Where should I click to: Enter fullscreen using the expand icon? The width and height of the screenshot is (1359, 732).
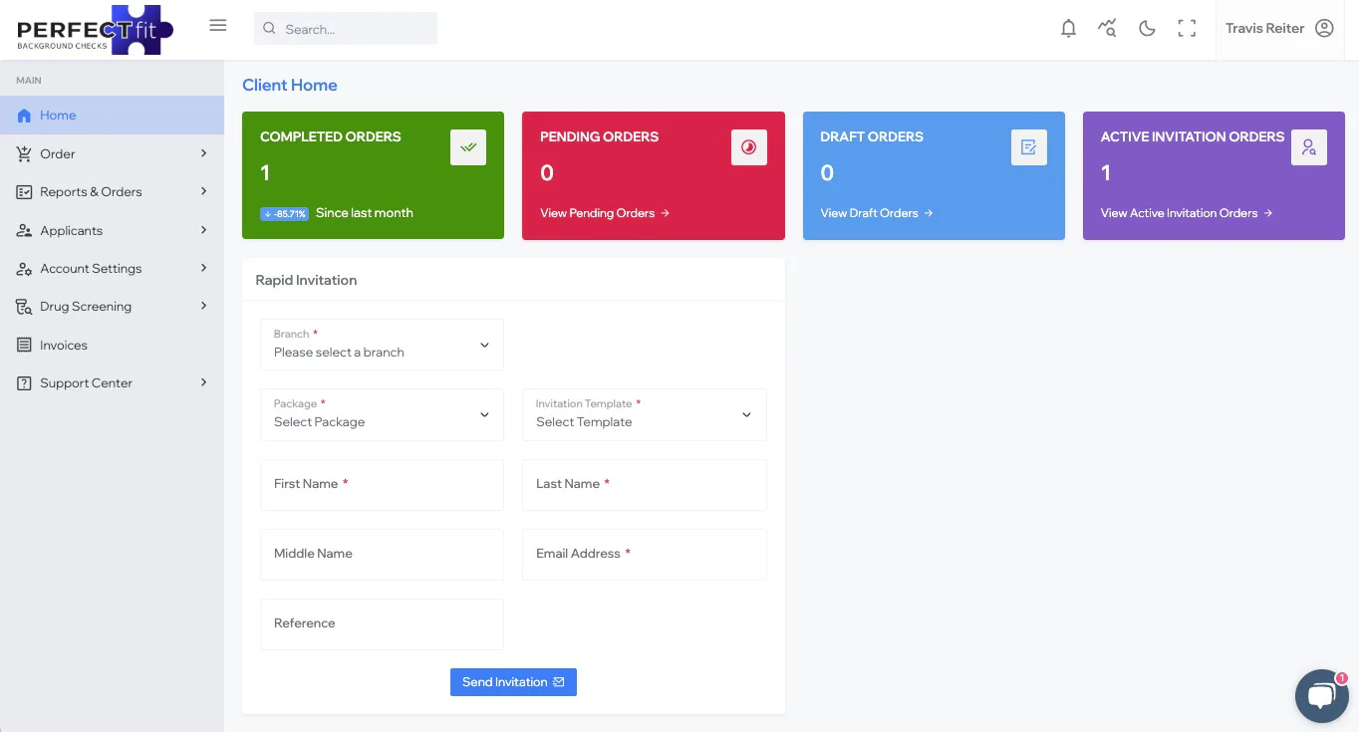point(1187,28)
